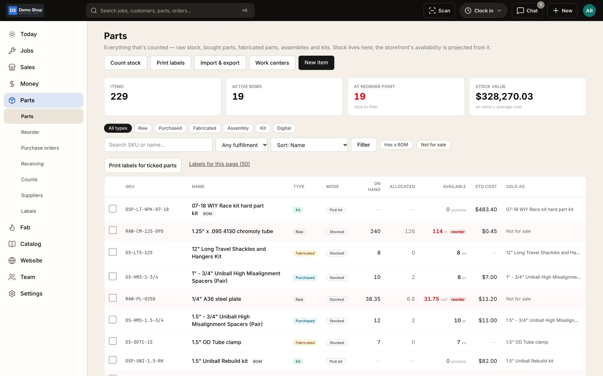This screenshot has height=376, width=603.
Task: Filter by Kit type
Action: (x=263, y=128)
